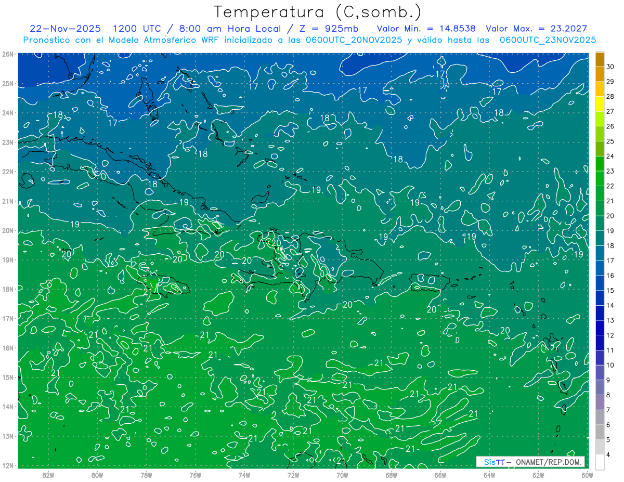This screenshot has width=624, height=482.
Task: Click the 70W longitude axis label
Action: tap(342, 475)
